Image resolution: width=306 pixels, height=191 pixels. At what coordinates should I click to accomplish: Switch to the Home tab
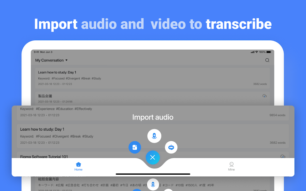click(x=79, y=167)
